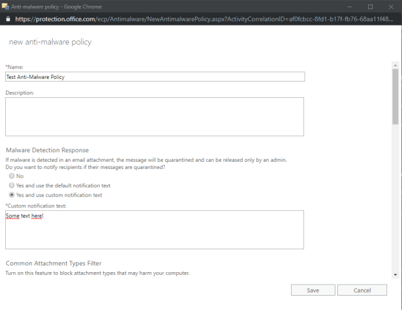Viewport: 402px width, 310px height.
Task: Click the vertical scrollbar thumb
Action: [395, 97]
